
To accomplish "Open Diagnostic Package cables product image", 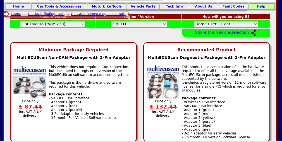I will 162,86.
